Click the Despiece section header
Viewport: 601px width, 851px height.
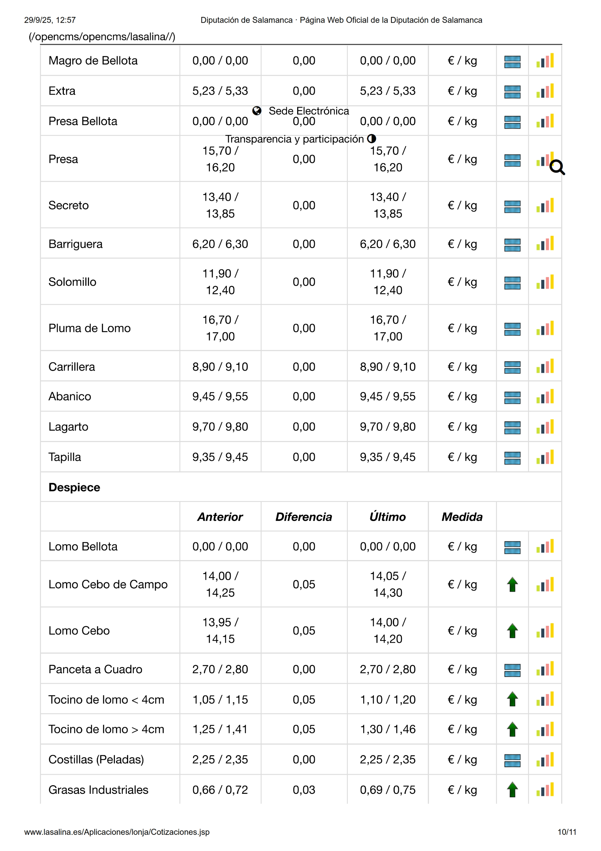(x=74, y=488)
